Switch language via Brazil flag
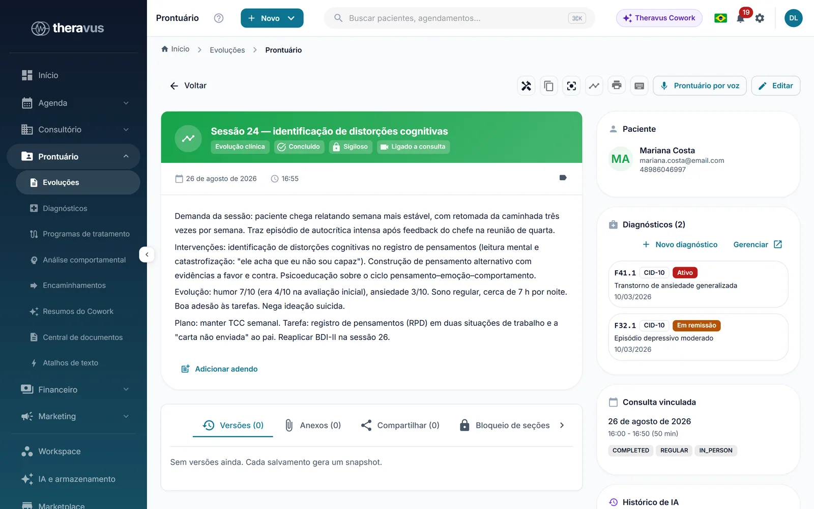Image resolution: width=814 pixels, height=509 pixels. point(720,18)
